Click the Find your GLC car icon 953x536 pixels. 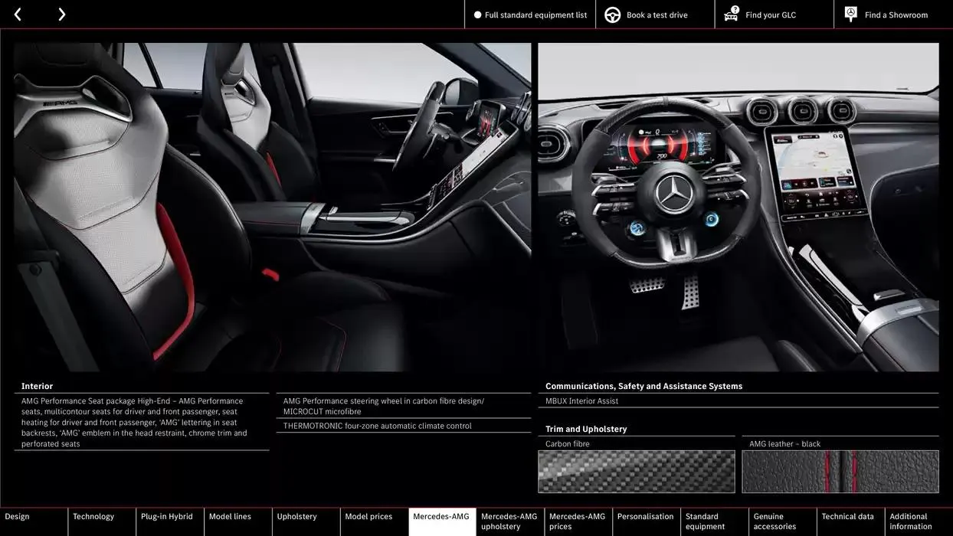coord(731,14)
